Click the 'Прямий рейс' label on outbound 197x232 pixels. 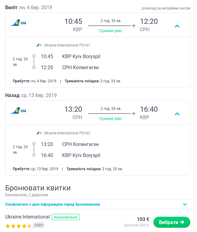pyautogui.click(x=111, y=31)
